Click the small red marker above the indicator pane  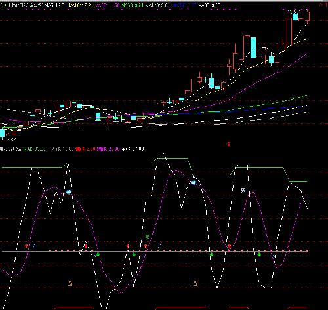(x=229, y=144)
